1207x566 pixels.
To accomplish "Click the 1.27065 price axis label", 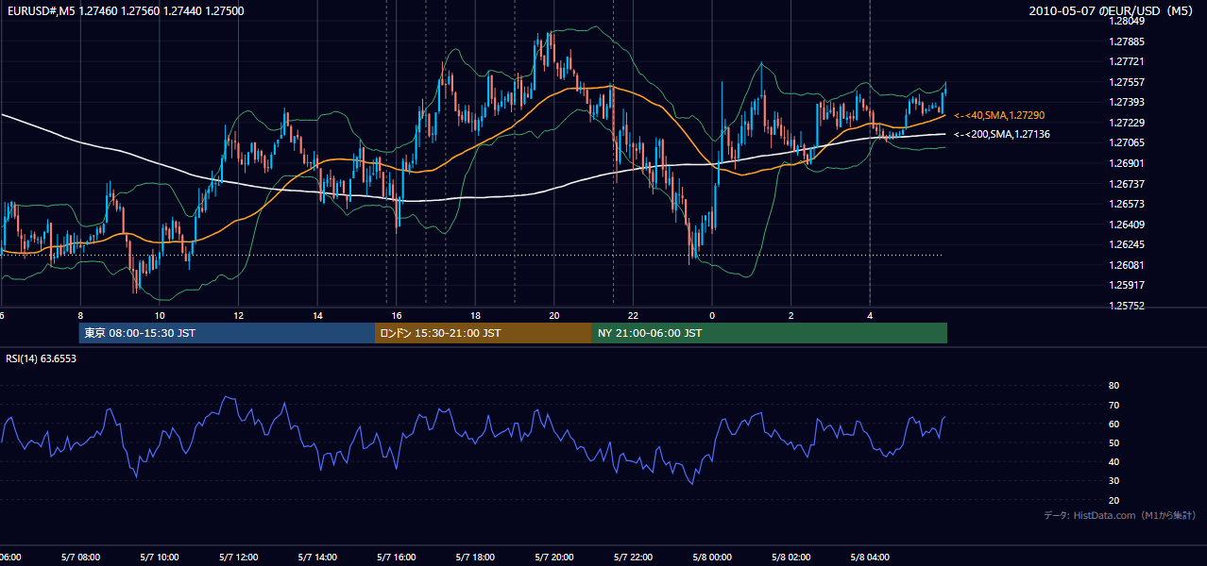I will (x=1126, y=142).
